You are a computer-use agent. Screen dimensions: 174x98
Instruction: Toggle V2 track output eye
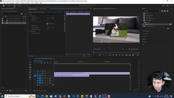pyautogui.click(x=45, y=73)
